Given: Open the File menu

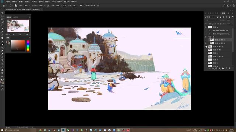Looking at the screenshot, I should click(x=8, y=1).
